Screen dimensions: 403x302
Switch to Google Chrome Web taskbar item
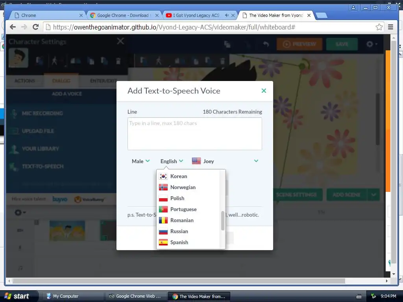[x=135, y=296]
